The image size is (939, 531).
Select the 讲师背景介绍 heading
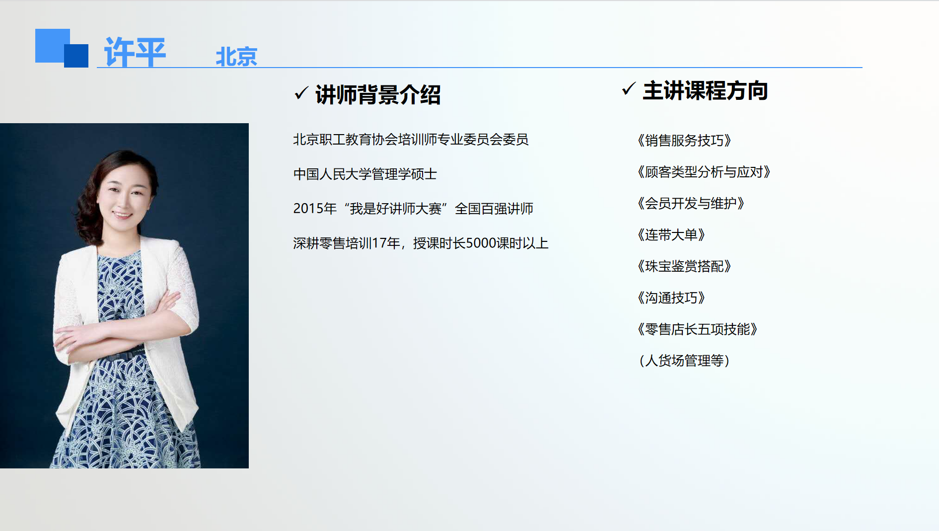click(x=378, y=94)
